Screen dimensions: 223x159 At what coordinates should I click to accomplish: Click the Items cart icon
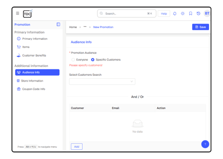[x=19, y=47]
